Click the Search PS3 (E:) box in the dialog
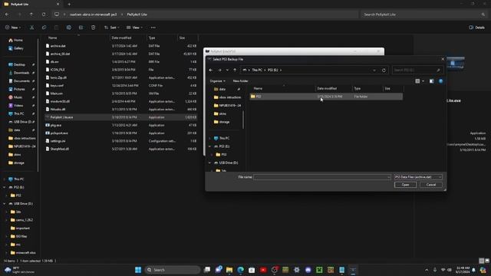 coord(417,70)
